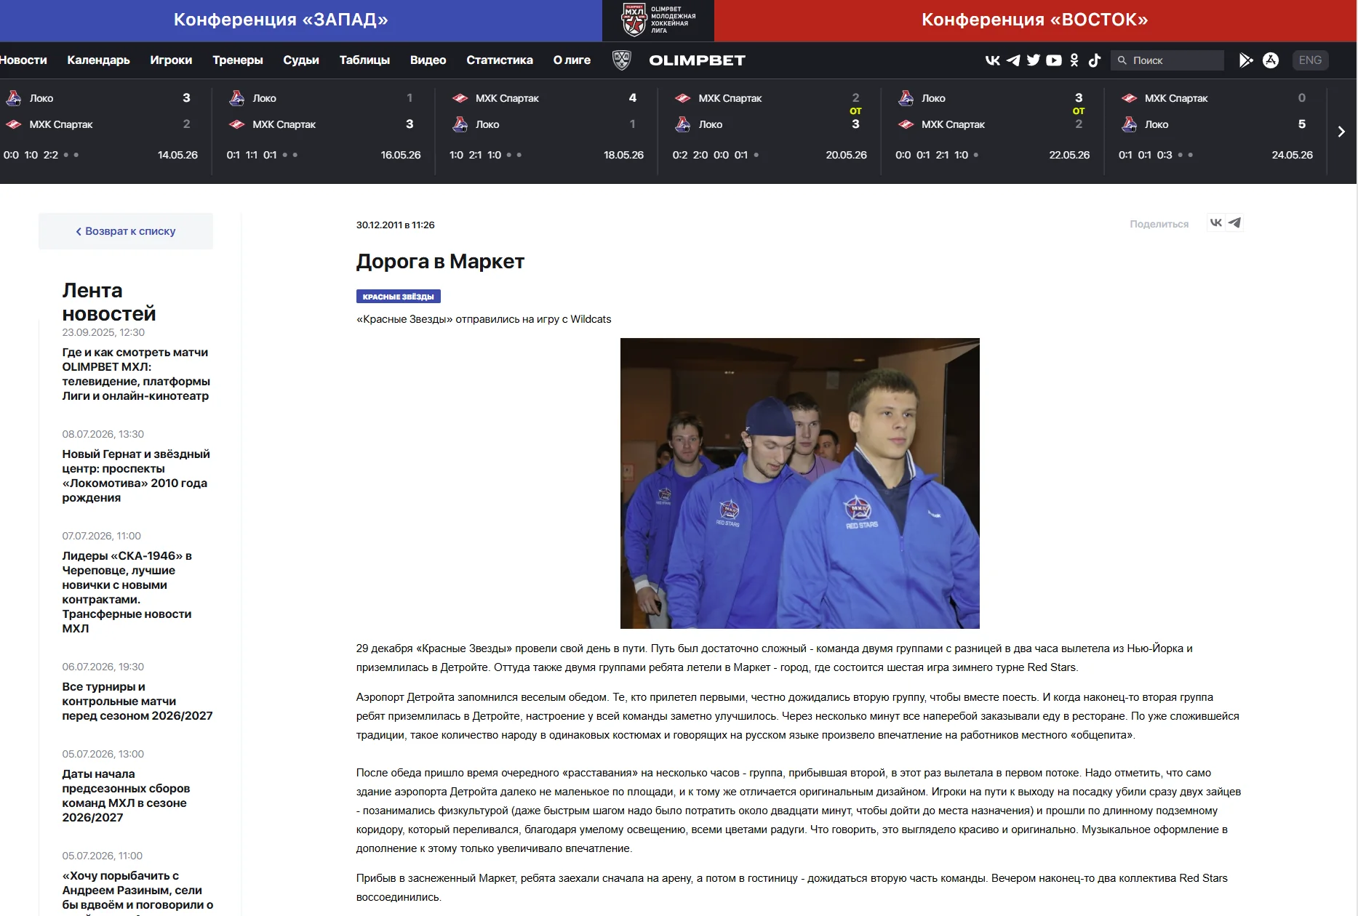
Task: Click Возврат к списку back button
Action: pyautogui.click(x=126, y=231)
